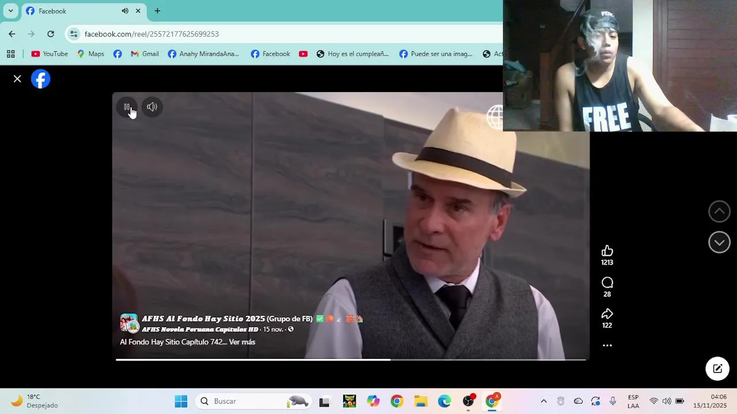This screenshot has width=737, height=414.
Task: Open OBS Studio taskbar icon
Action: pos(469,401)
